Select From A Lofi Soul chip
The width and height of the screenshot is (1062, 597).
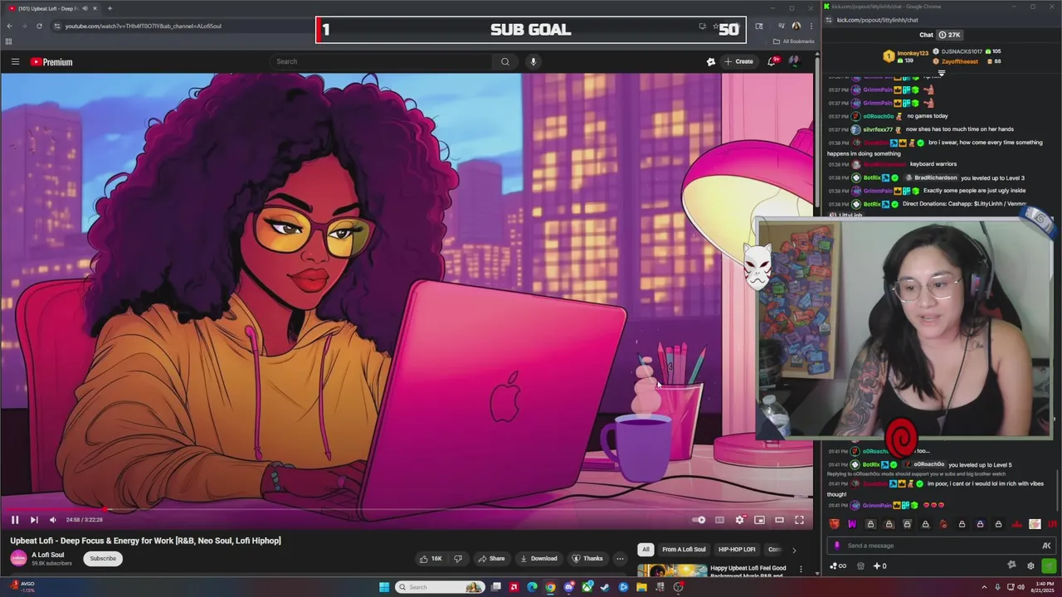tap(684, 549)
